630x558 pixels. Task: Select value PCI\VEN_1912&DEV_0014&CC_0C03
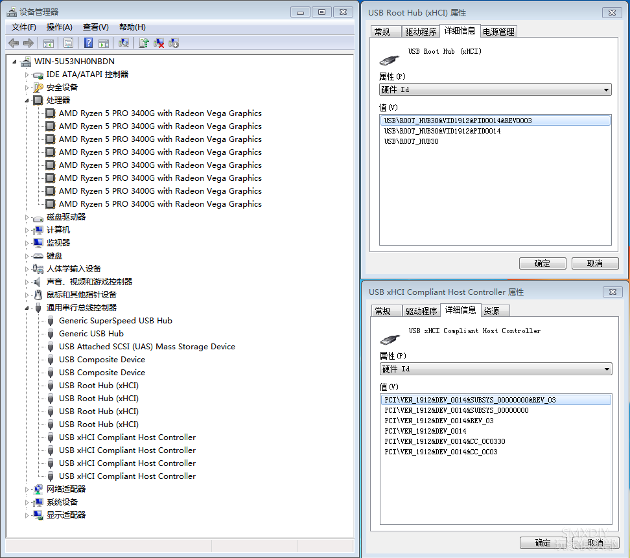[x=441, y=452]
